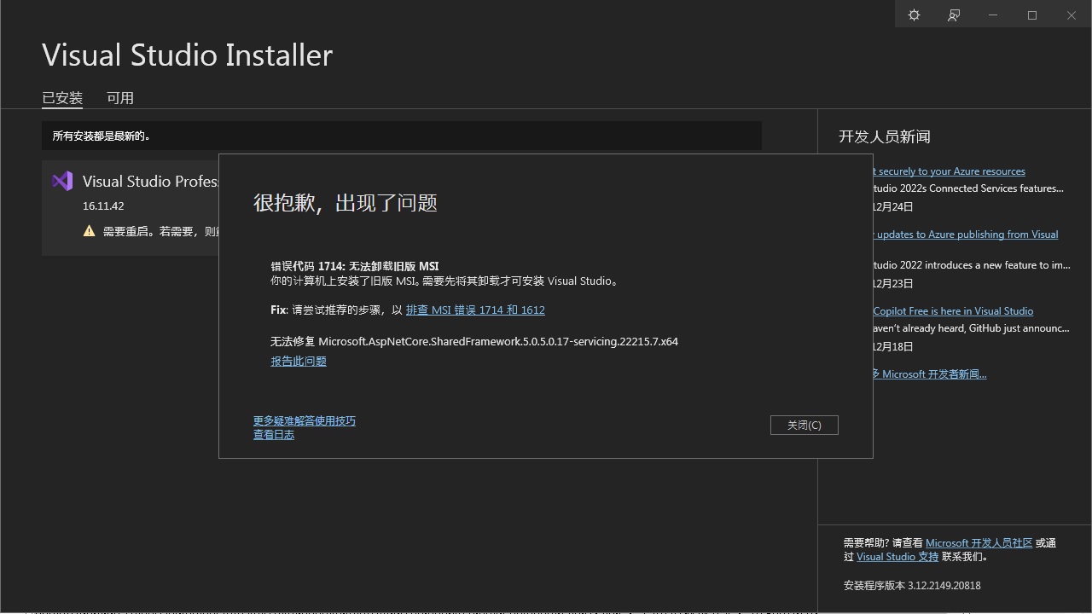Open the Visual Studio 支持 link
The image size is (1092, 614).
click(897, 556)
